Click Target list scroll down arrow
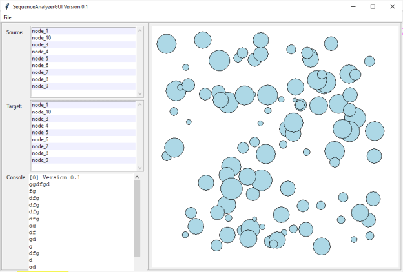The image size is (403, 272). (140, 167)
